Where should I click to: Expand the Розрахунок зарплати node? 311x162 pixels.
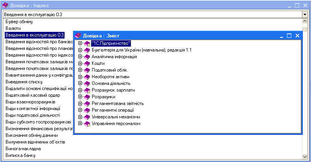[x=80, y=90]
